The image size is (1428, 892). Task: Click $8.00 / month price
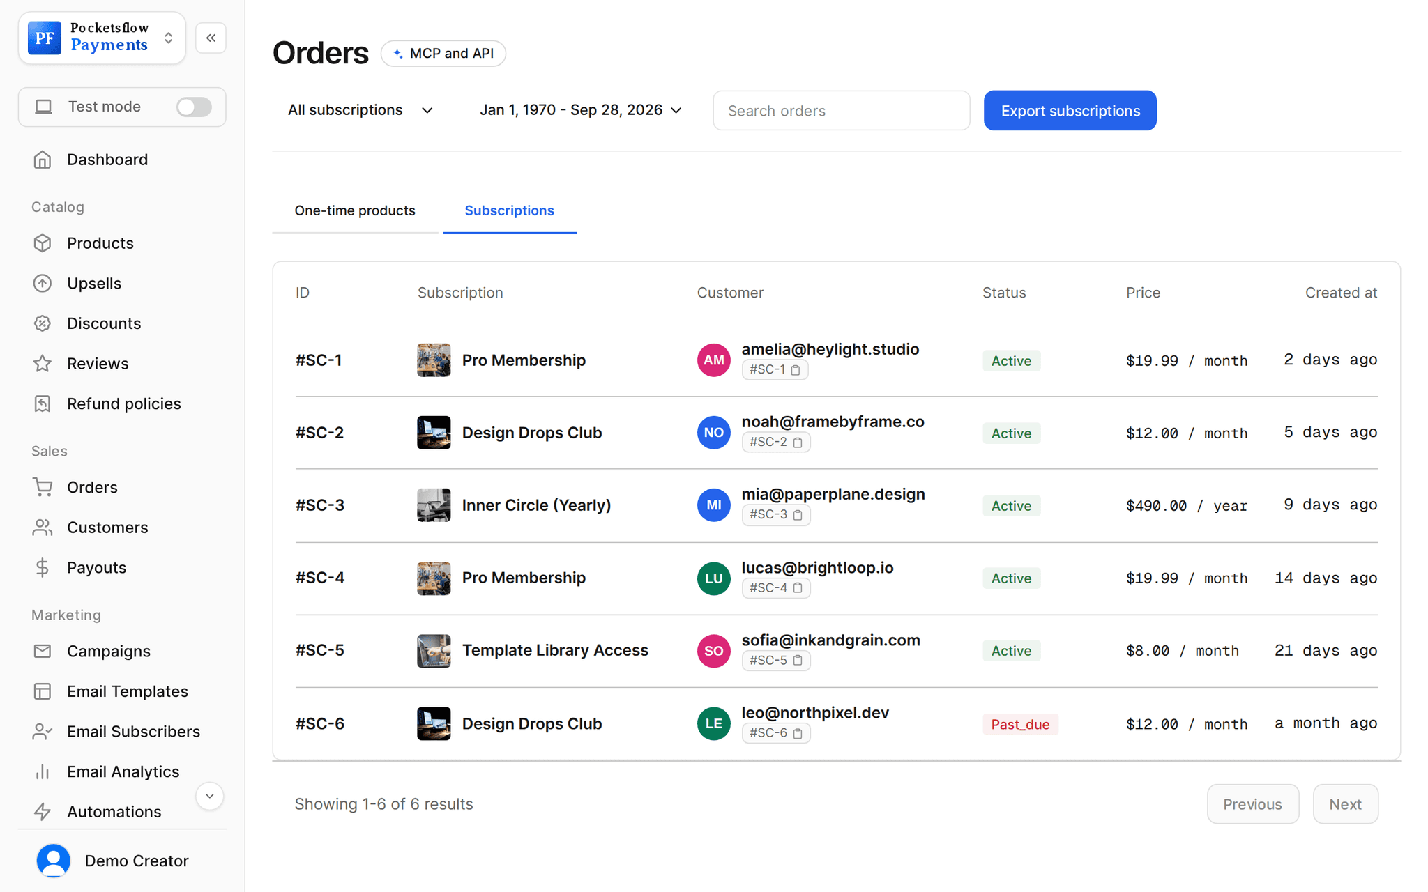tap(1182, 651)
